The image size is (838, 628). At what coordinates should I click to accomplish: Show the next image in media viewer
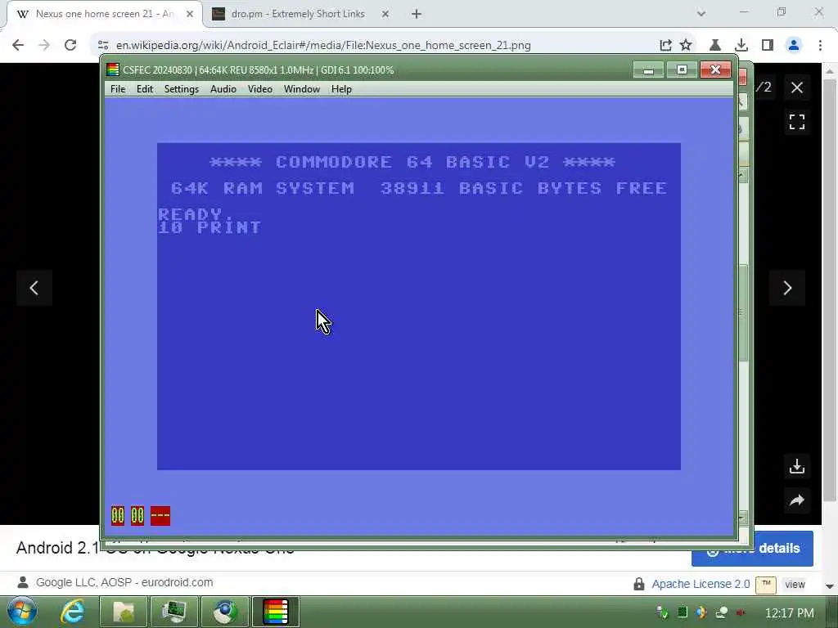(787, 288)
